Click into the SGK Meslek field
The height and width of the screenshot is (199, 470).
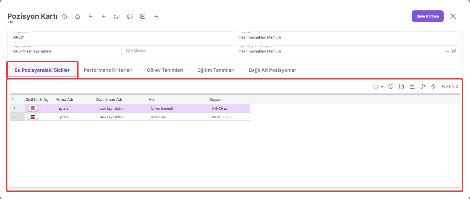pyautogui.click(x=178, y=51)
